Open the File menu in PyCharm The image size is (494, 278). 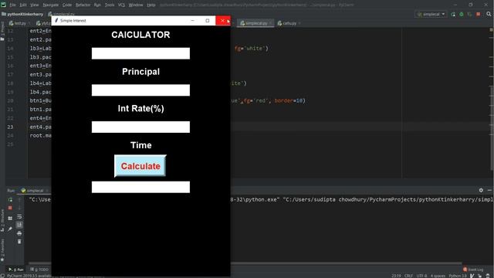click(12, 5)
